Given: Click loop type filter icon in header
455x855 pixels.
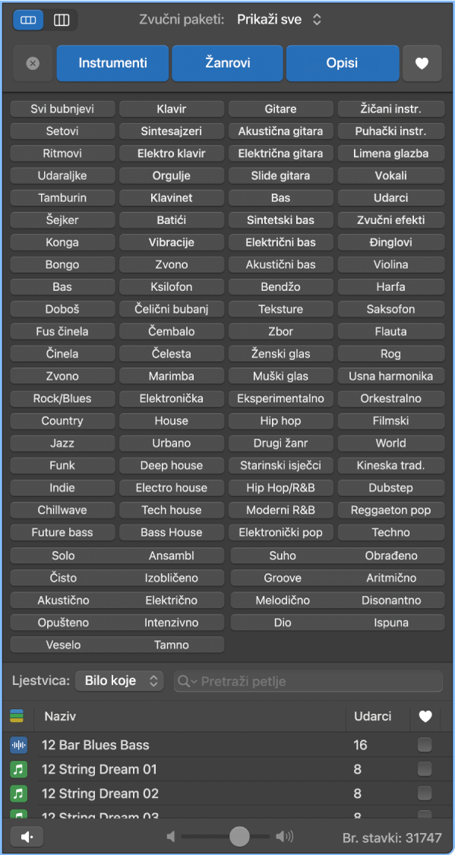Looking at the screenshot, I should [17, 716].
